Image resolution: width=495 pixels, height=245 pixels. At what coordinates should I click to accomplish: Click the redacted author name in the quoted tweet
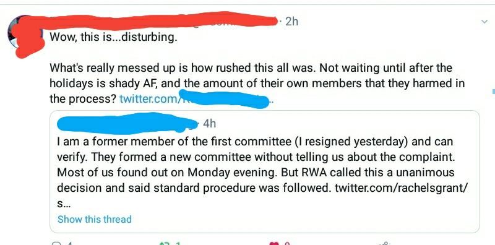pyautogui.click(x=126, y=123)
